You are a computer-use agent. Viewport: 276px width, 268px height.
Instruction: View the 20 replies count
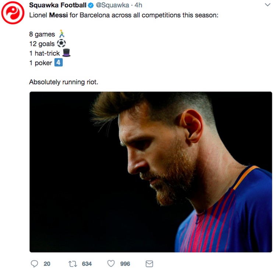pos(47,264)
